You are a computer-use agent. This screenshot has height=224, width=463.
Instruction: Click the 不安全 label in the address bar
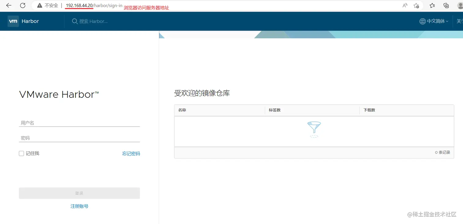pos(51,6)
